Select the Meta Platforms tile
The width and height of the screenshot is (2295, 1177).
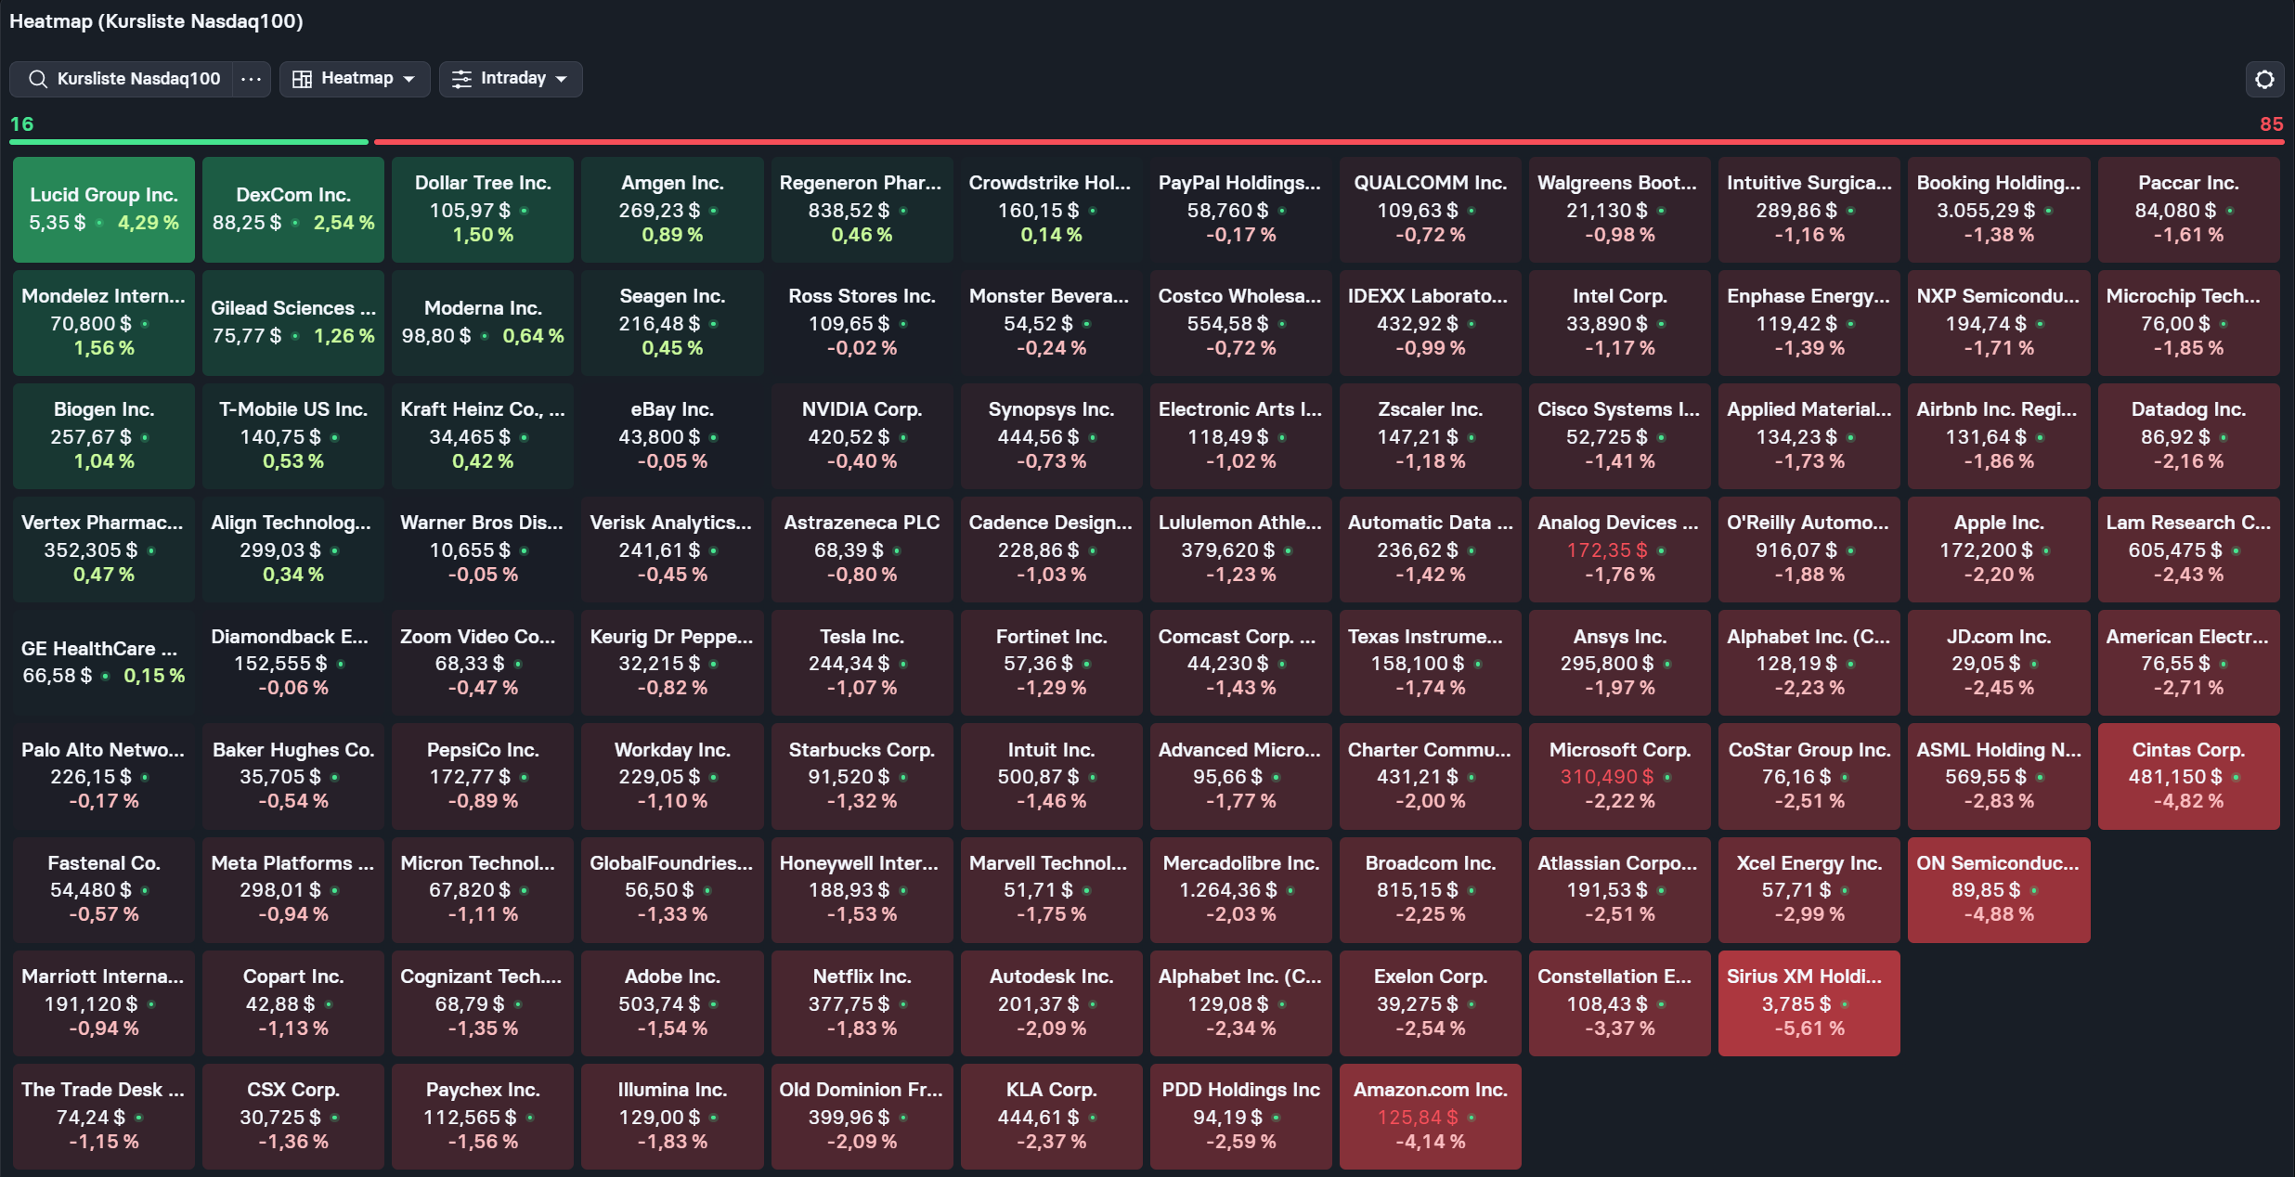pos(293,889)
